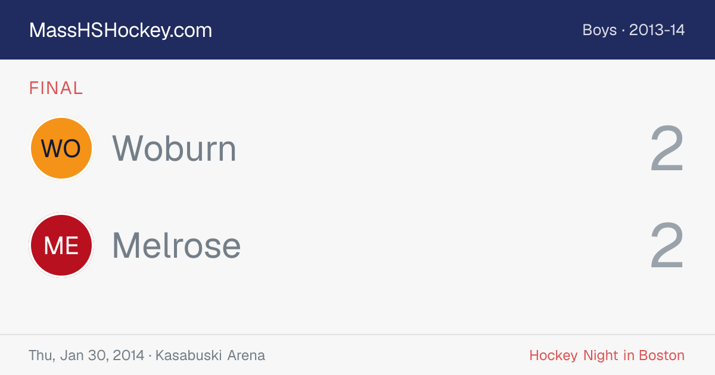
Task: Click empty footer area between arena and event
Action: pyautogui.click(x=397, y=355)
